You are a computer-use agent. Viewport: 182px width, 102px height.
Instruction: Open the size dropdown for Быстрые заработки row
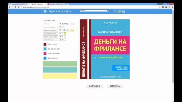[61, 27]
